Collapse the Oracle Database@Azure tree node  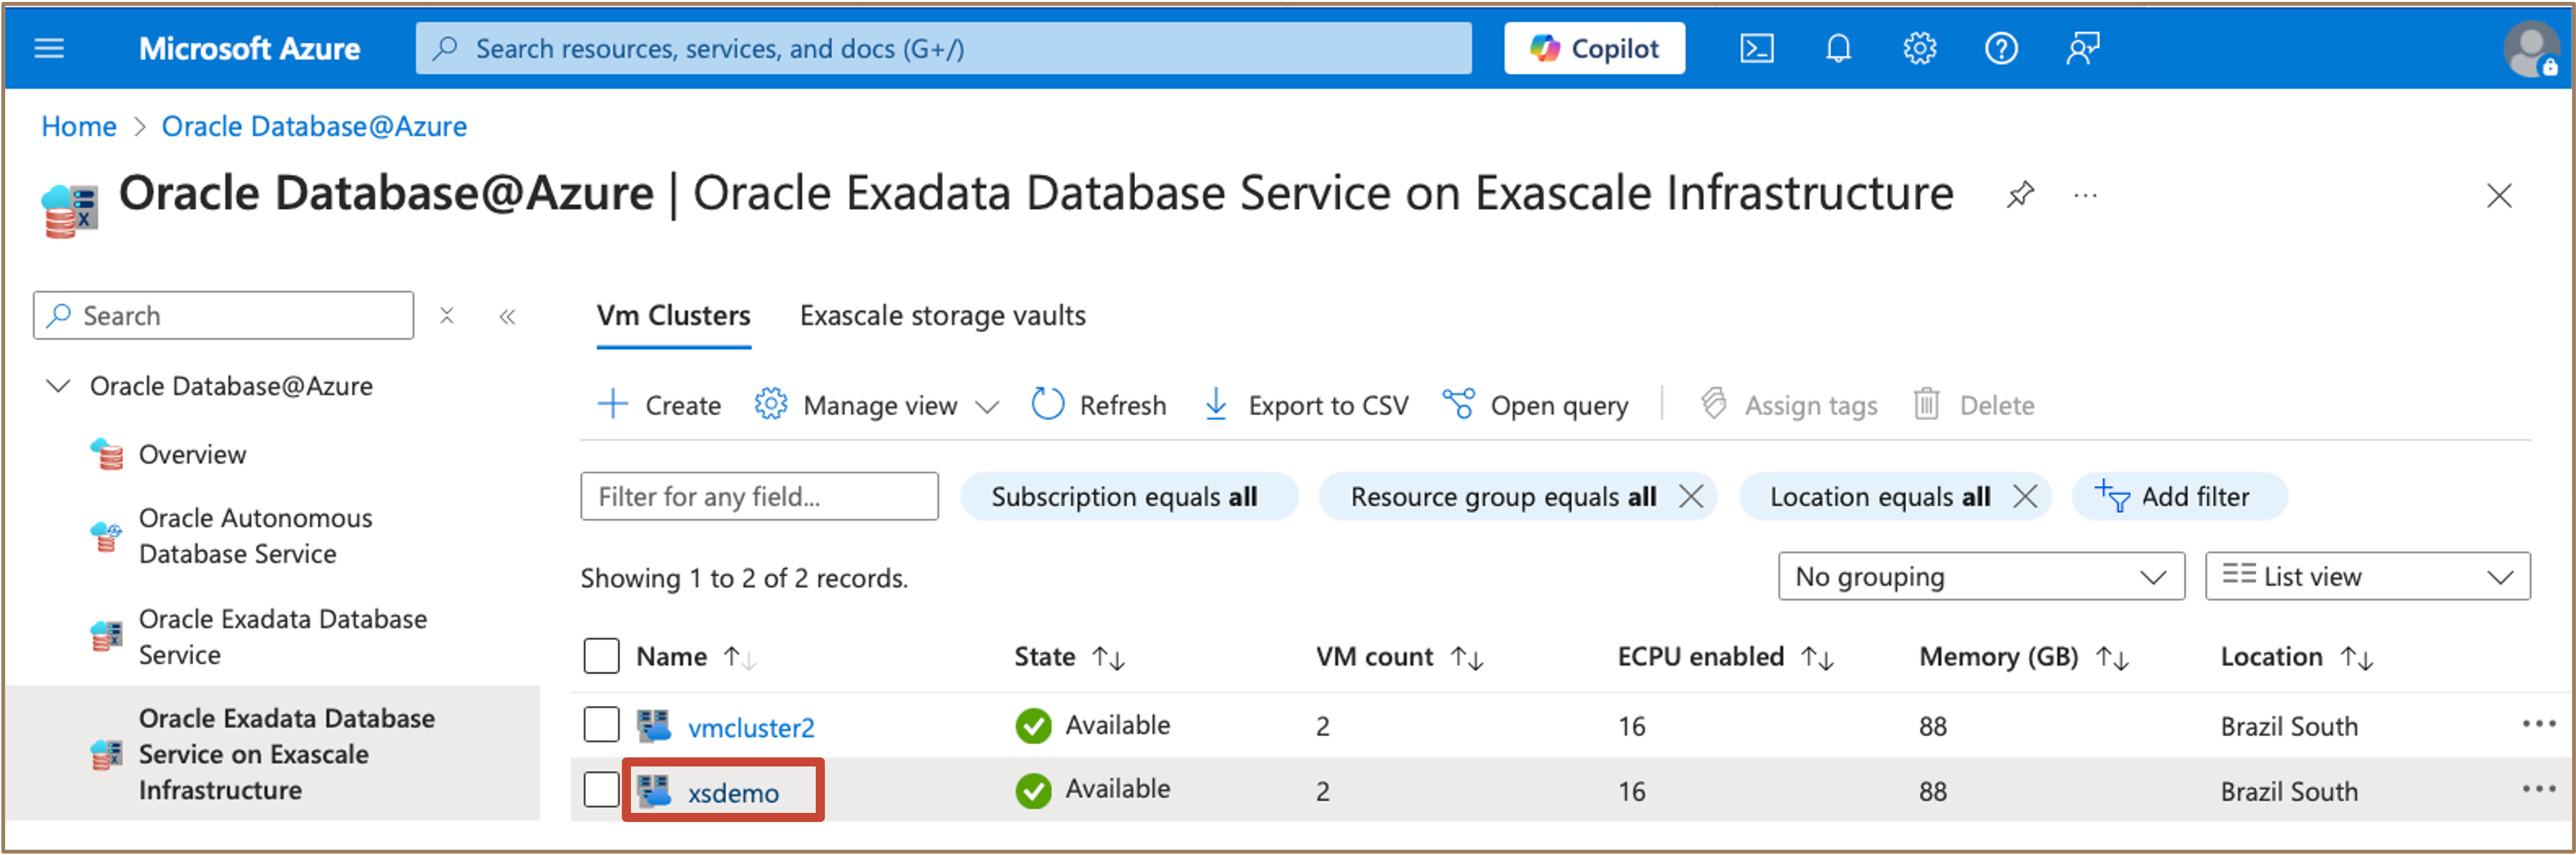click(59, 386)
